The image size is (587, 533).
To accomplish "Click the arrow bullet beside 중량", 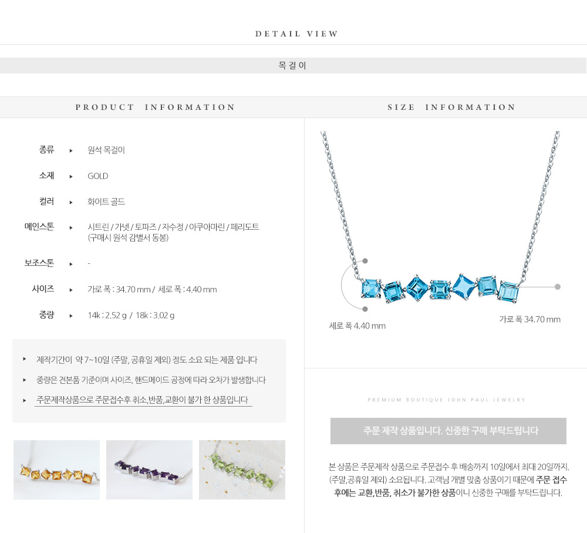I will (x=71, y=316).
